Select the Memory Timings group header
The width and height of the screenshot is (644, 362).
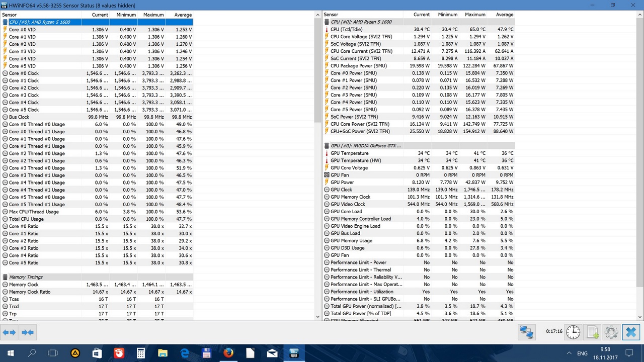[x=97, y=277]
